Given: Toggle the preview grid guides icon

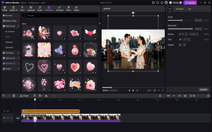Looking at the screenshot, I should pos(159,91).
